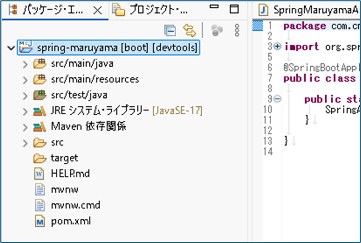Maximize the Package Explorer panel
Image resolution: width=361 pixels, height=243 pixels.
pos(235,10)
